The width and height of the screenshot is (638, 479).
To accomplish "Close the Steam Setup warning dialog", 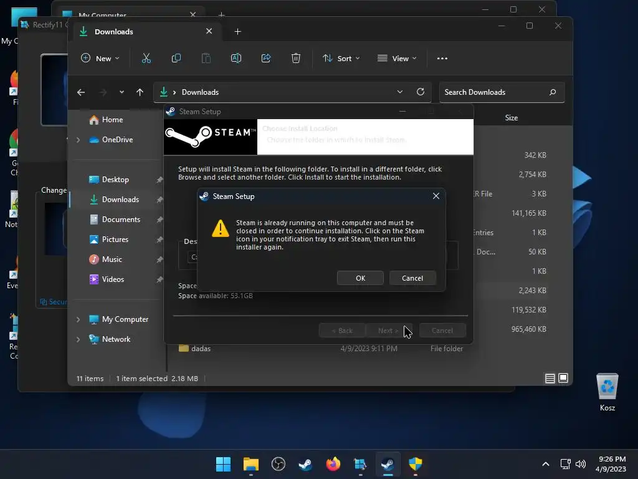I will coord(436,196).
